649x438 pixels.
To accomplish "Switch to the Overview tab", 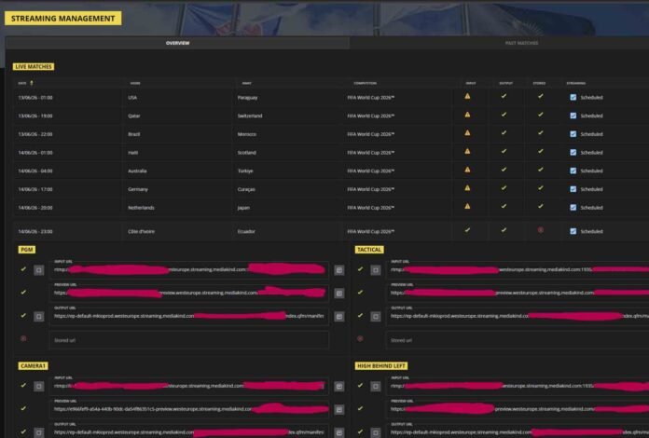I will pyautogui.click(x=177, y=43).
